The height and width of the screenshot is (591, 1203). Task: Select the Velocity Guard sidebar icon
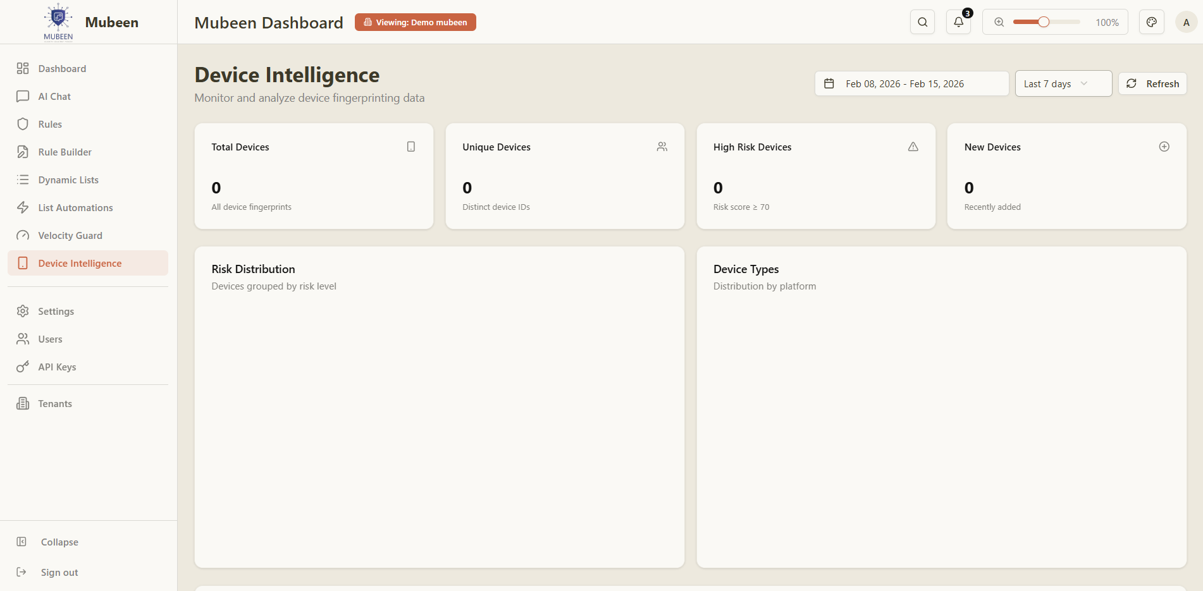coord(23,235)
